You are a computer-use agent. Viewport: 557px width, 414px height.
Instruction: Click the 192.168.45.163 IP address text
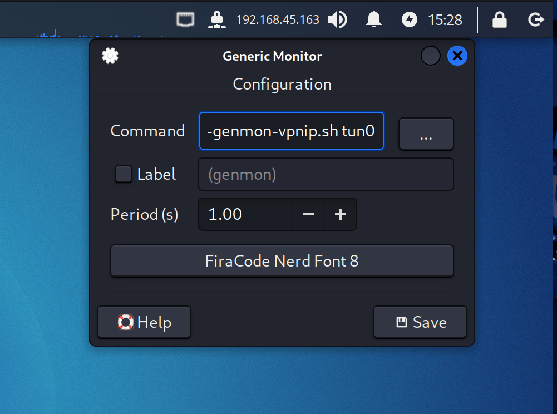click(x=278, y=20)
